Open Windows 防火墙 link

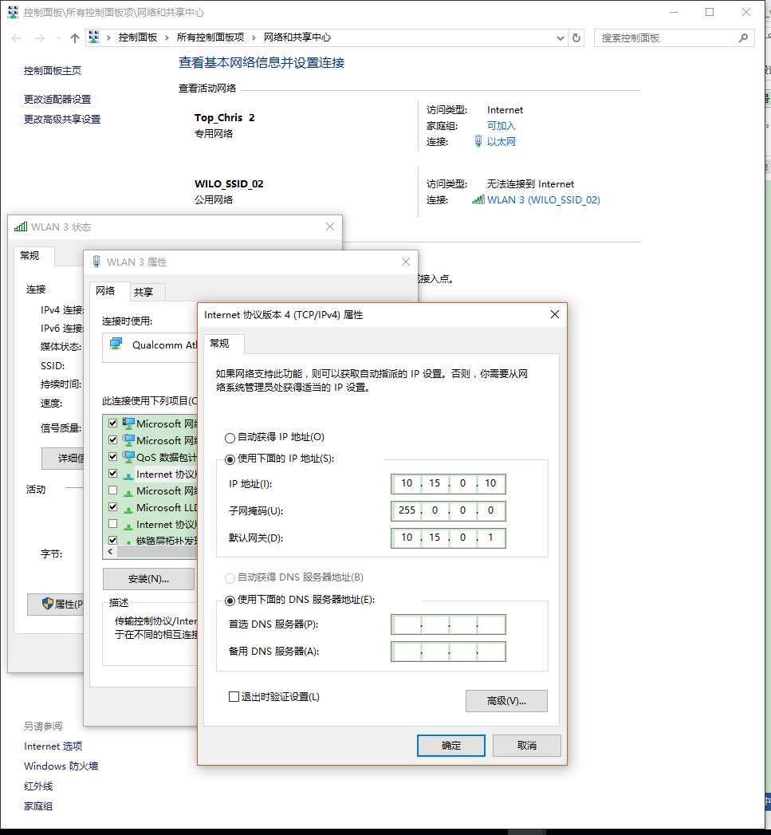point(61,766)
